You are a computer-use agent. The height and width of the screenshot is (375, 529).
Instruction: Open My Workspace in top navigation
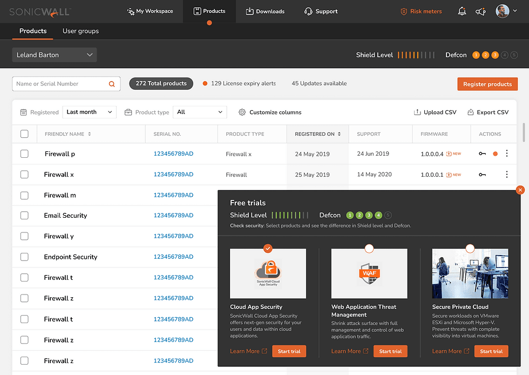pos(150,11)
